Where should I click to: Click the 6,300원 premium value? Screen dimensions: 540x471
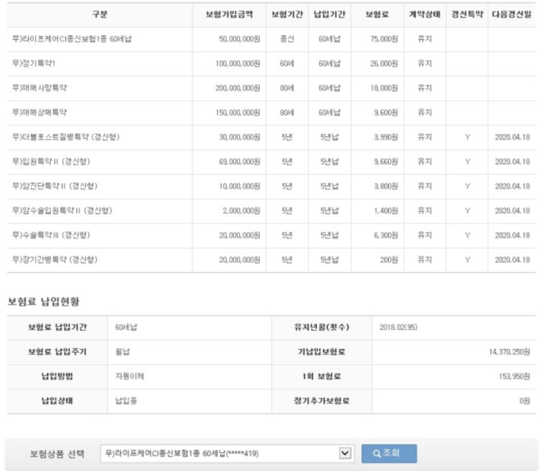[x=386, y=235]
